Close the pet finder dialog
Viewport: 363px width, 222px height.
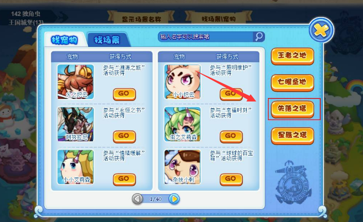[321, 30]
